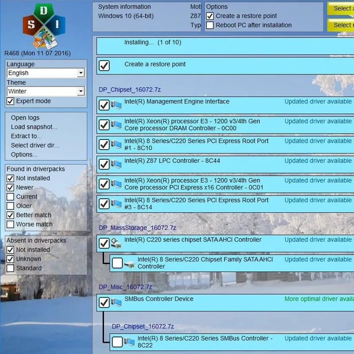Screen dimensions: 354x354
Task: Click device icon for SMBus Controller Device
Action: click(x=116, y=303)
